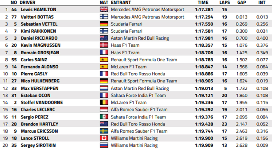Click the British flag next to Lewis Hamilton

click(104, 9)
